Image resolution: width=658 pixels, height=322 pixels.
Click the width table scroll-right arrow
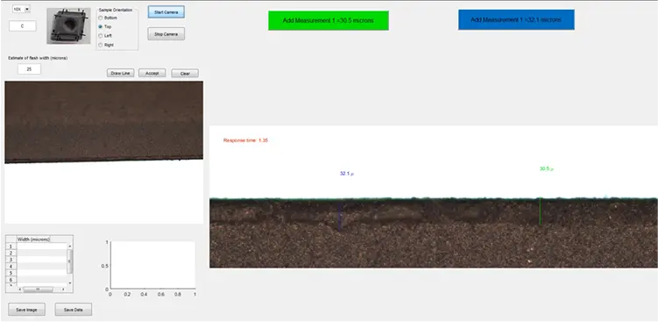[x=63, y=290]
